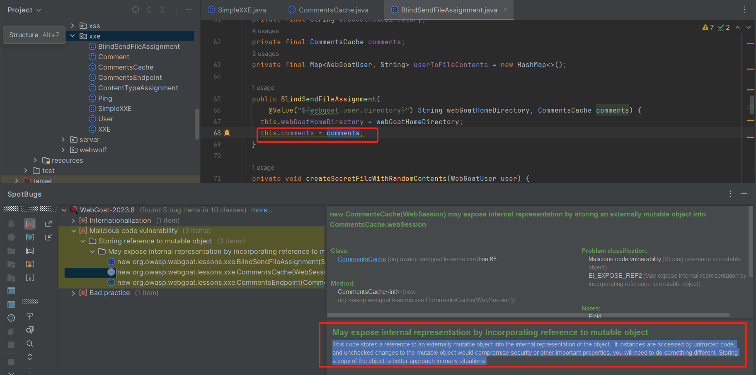Open BlindSendFileAssignment class in project tree
The height and width of the screenshot is (375, 756).
(x=134, y=46)
